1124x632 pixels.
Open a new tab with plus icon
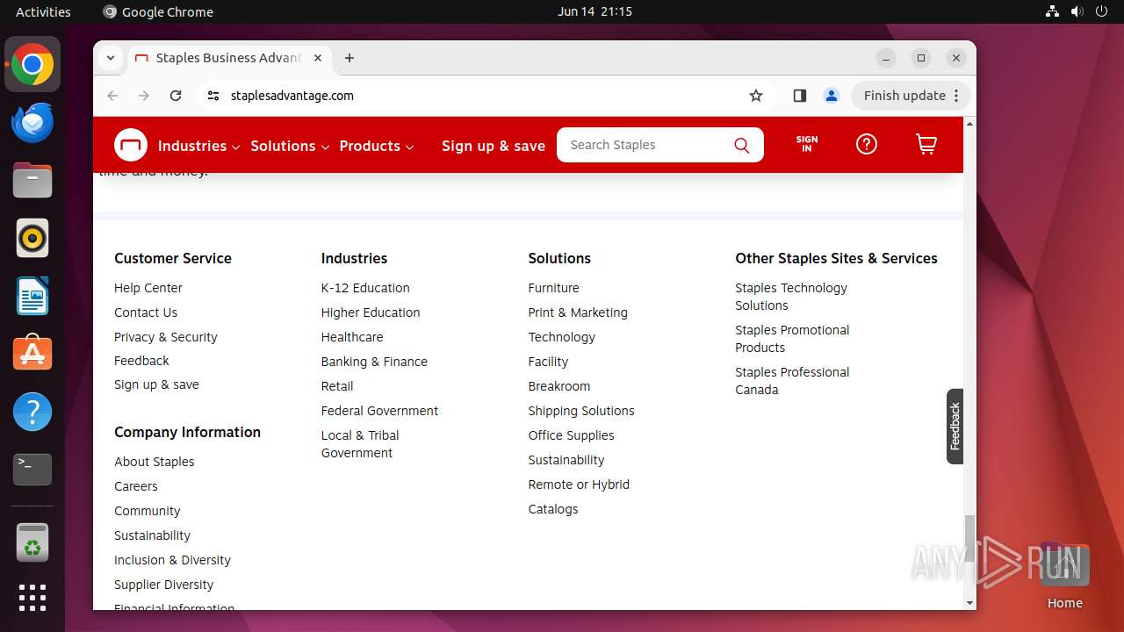coord(349,58)
